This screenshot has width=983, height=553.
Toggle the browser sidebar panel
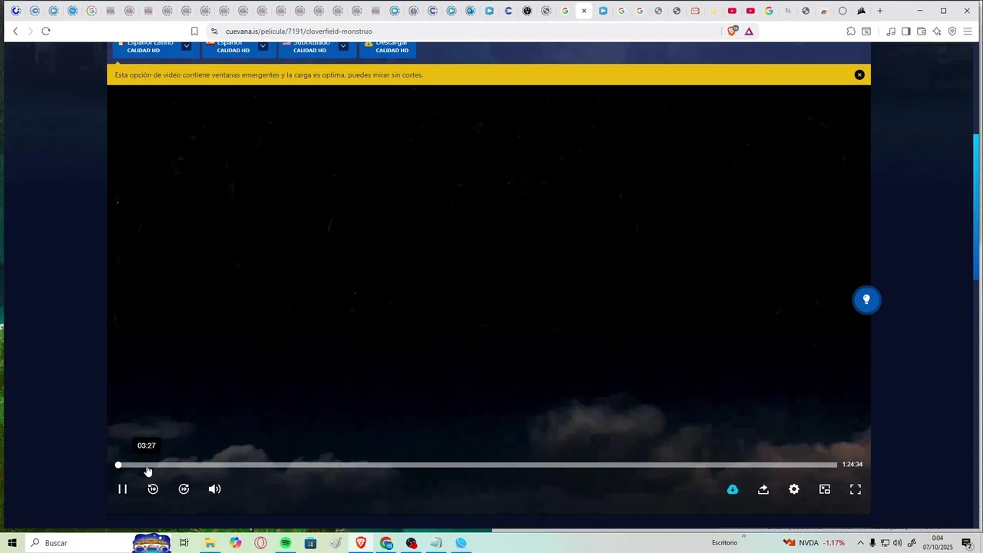tap(906, 31)
